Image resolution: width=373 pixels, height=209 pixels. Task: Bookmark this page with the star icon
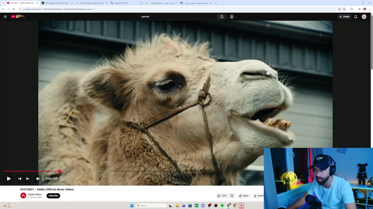(x=344, y=9)
